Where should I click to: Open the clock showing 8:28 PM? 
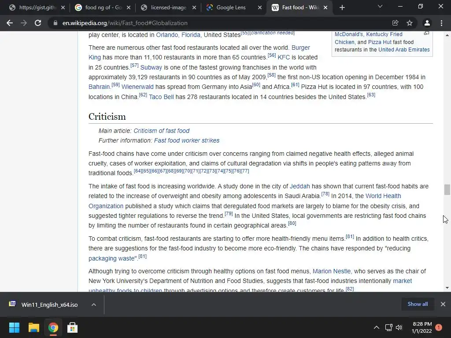coord(422,327)
